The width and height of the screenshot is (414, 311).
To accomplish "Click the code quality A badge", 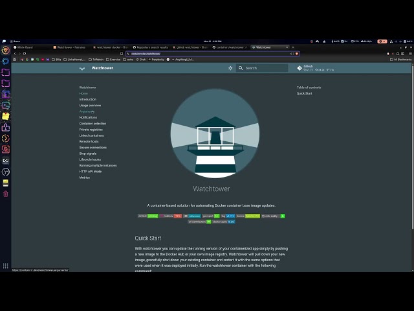I will pyautogui.click(x=273, y=216).
